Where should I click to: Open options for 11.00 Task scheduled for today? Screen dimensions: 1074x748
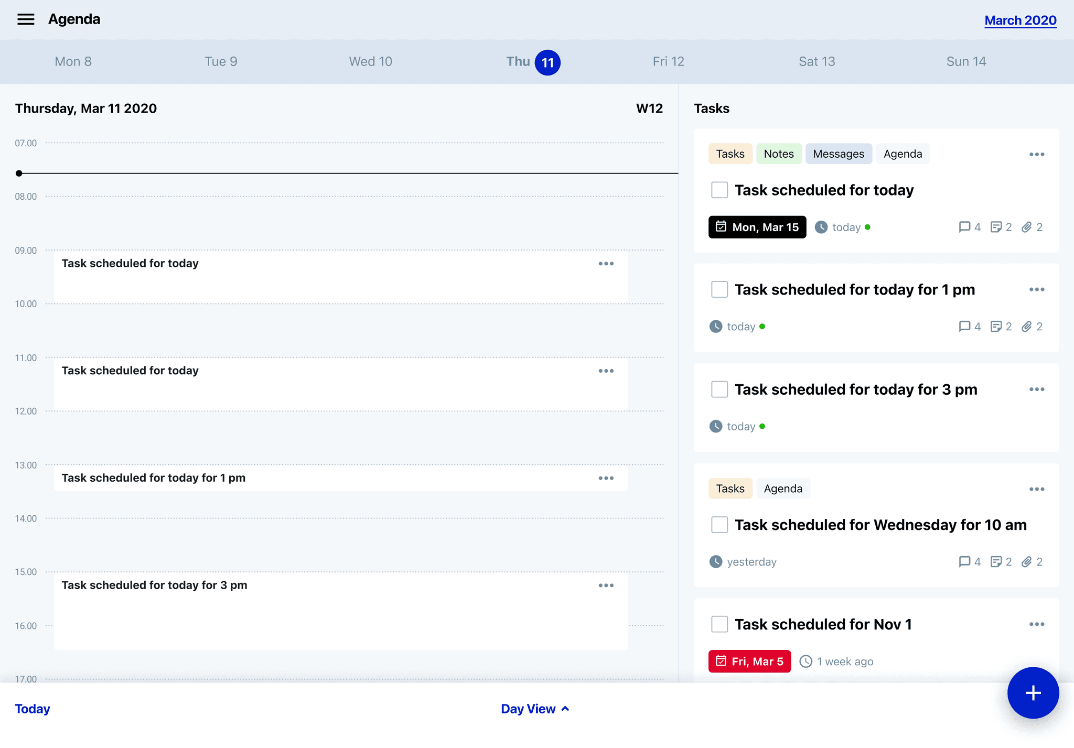point(606,371)
